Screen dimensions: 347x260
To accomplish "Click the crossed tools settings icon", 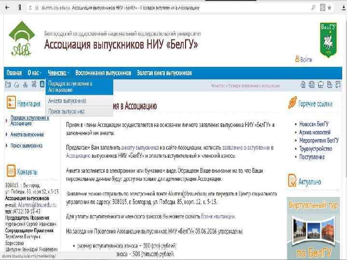I will 34,84.
